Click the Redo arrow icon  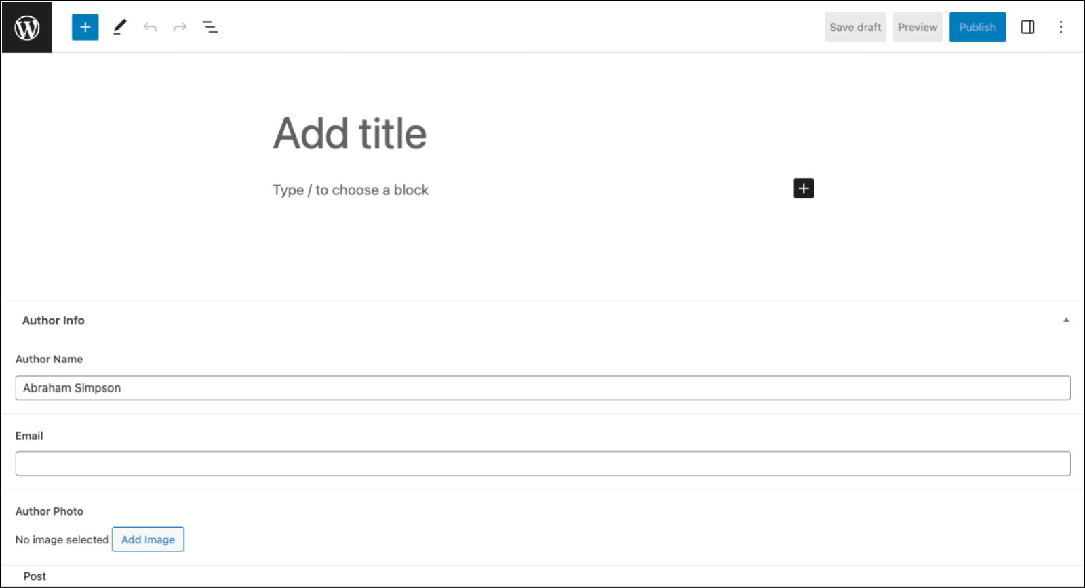(x=180, y=27)
